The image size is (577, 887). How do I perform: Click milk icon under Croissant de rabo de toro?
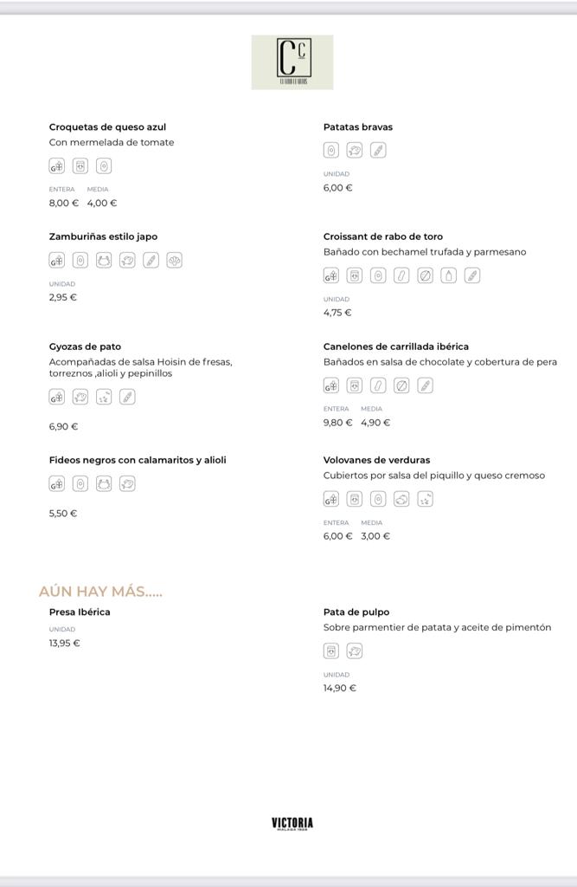tap(355, 275)
